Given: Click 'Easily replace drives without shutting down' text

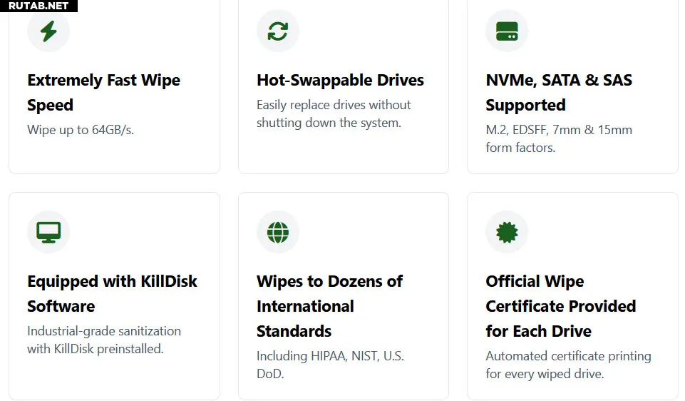Looking at the screenshot, I should tap(334, 114).
